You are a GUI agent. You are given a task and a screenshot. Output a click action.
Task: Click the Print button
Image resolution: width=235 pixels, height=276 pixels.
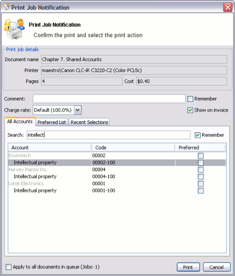(x=188, y=267)
